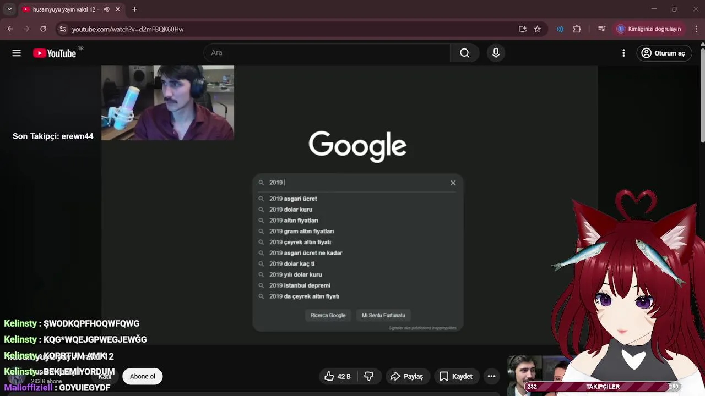Open the tab search dropdown arrow
The image size is (705, 396).
[9, 9]
